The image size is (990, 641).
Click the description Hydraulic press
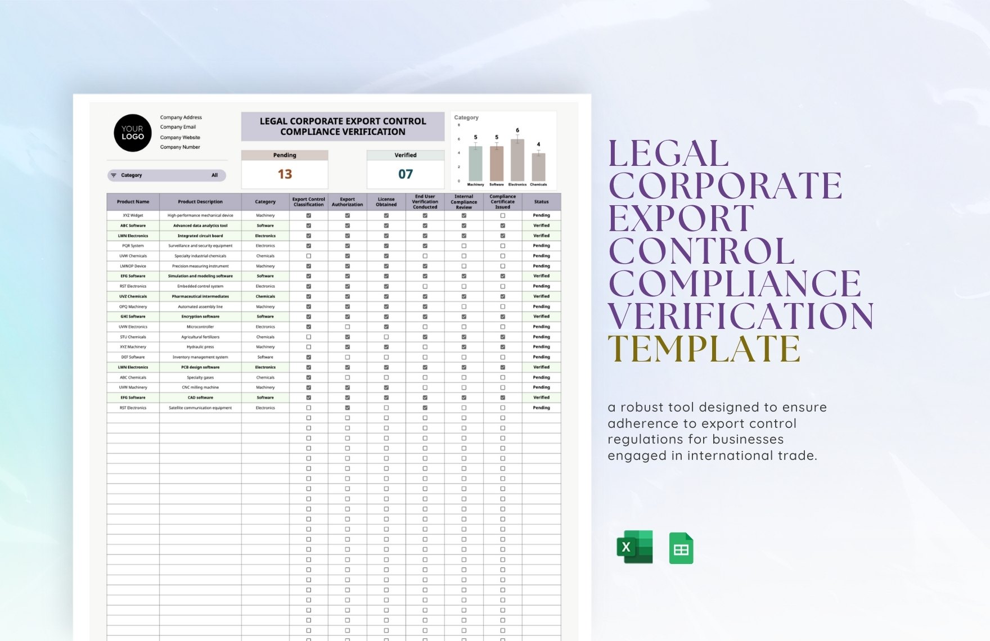[200, 347]
